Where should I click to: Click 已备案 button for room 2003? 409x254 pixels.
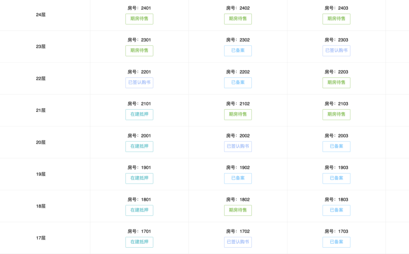tap(337, 147)
